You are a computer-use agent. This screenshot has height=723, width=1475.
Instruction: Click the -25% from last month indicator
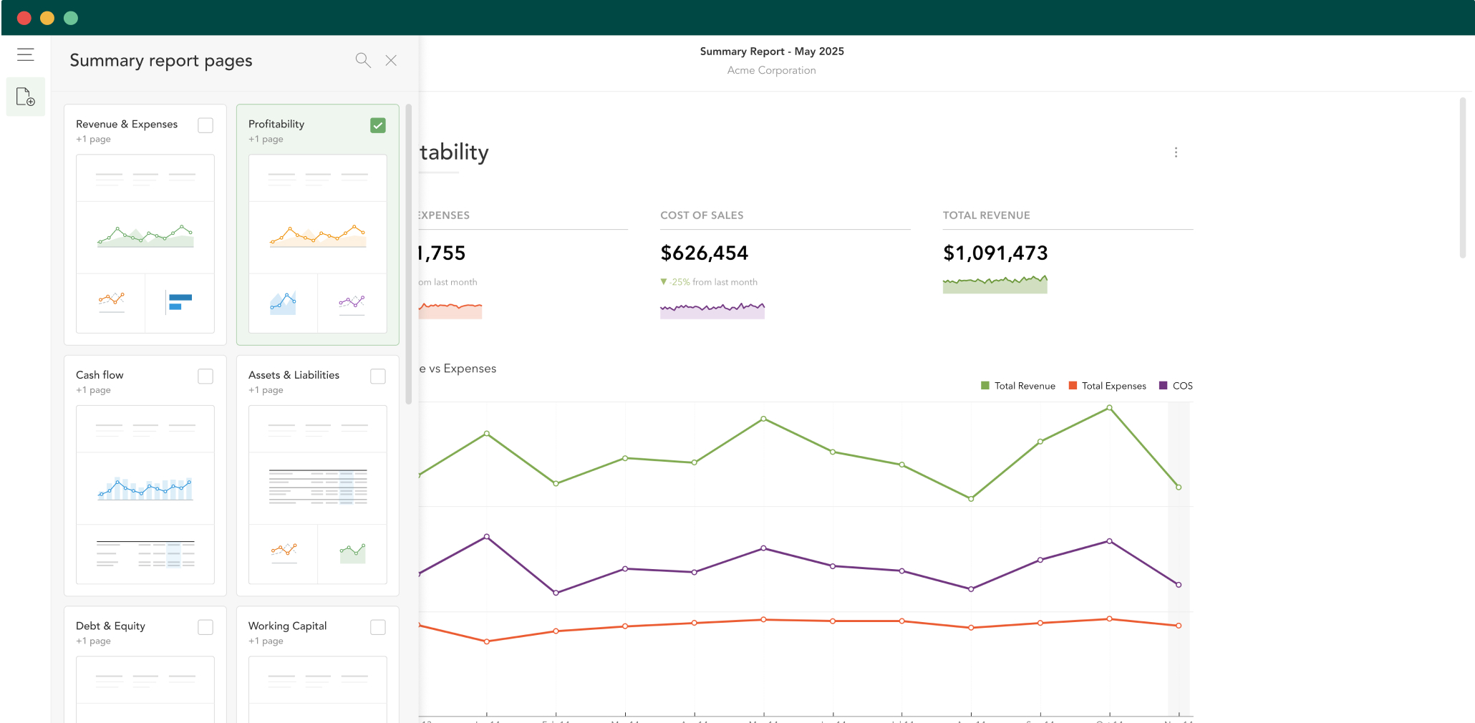pos(709,282)
